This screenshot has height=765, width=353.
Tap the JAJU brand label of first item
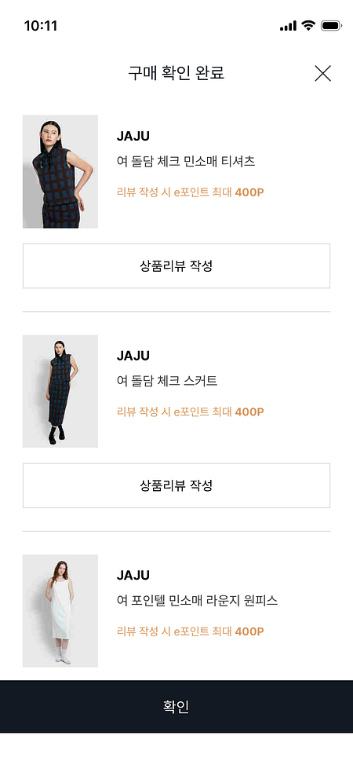coord(133,137)
